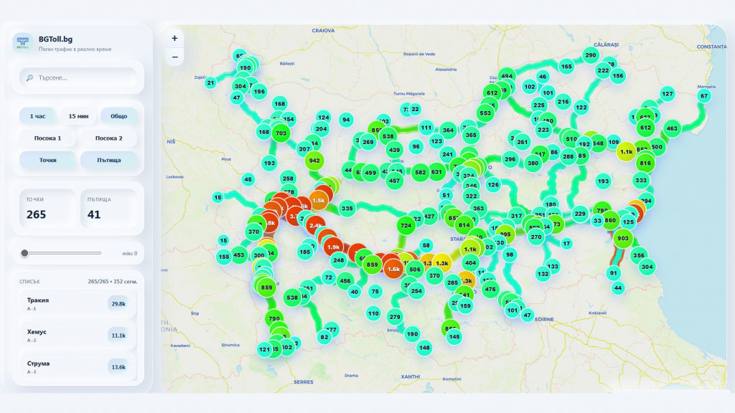This screenshot has width=735, height=413.
Task: Select the 1 час time interval
Action: 37,116
